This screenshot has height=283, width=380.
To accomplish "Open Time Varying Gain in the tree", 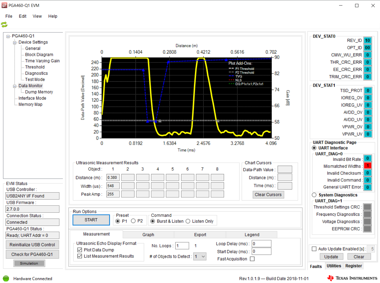I will 42,61.
